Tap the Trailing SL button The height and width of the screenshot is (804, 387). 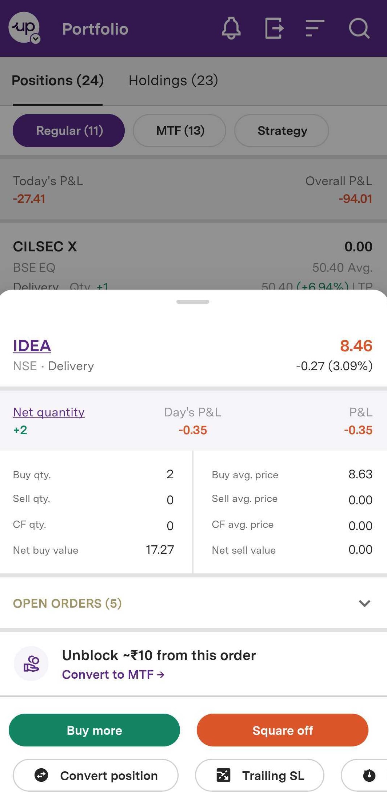(260, 775)
